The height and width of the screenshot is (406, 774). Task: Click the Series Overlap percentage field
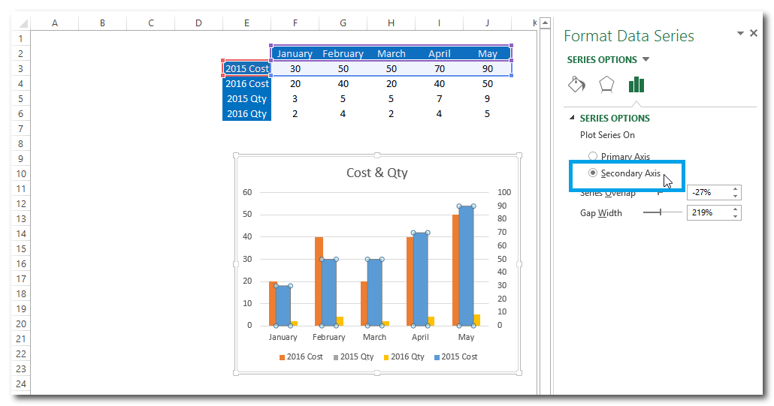pyautogui.click(x=709, y=193)
